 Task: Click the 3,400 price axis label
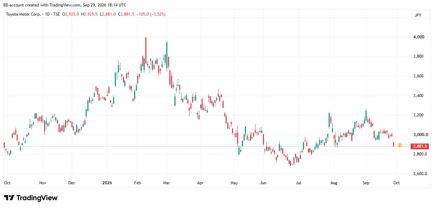click(x=418, y=96)
